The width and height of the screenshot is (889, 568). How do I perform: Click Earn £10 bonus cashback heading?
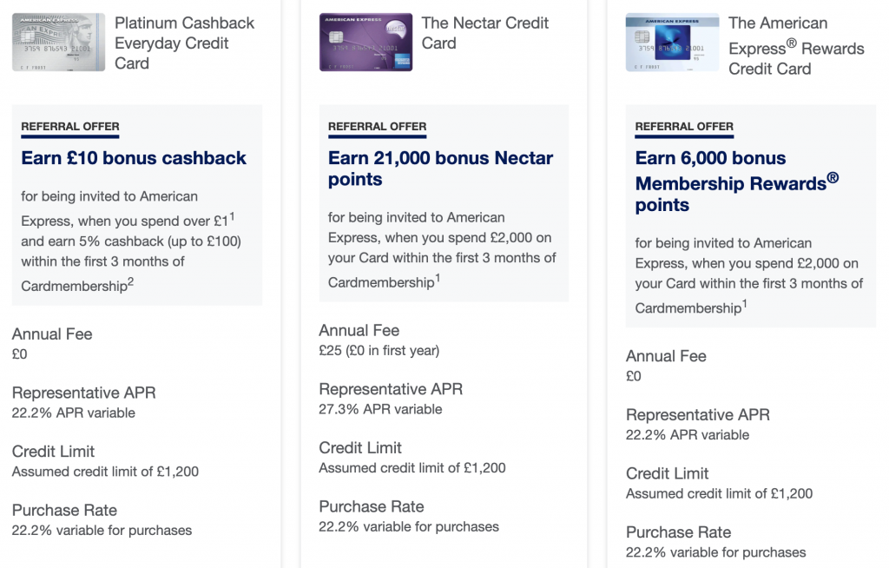pyautogui.click(x=134, y=158)
